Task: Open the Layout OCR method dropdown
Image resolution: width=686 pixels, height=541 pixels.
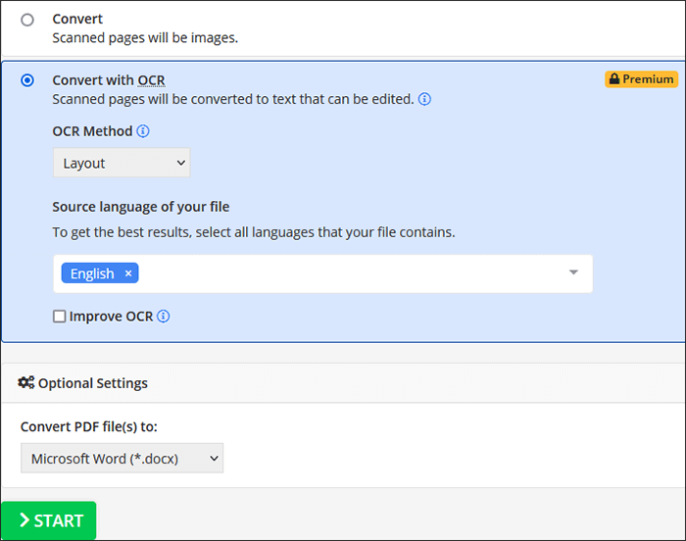Action: point(122,163)
